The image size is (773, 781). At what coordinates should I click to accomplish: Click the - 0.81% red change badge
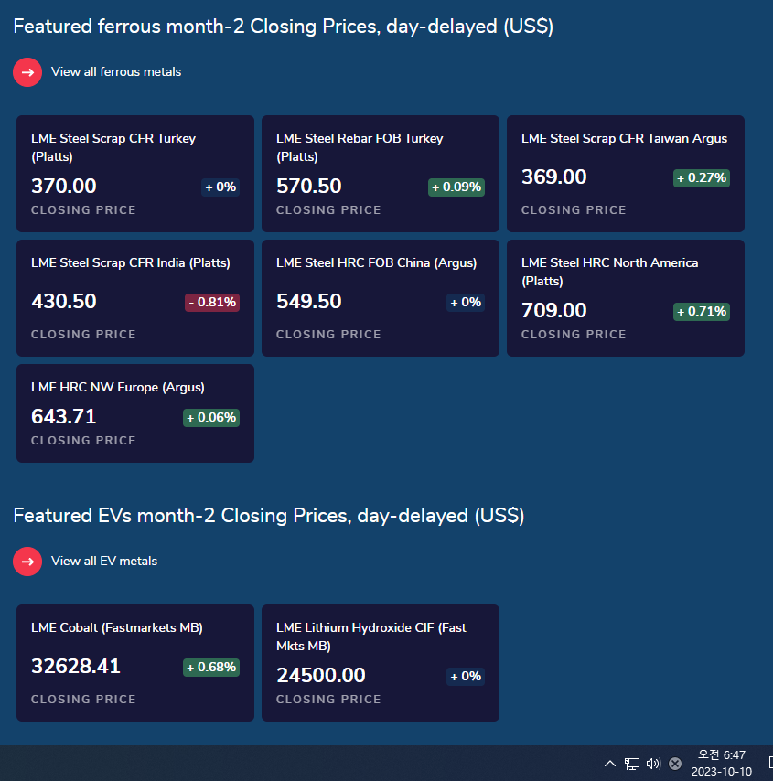[212, 303]
